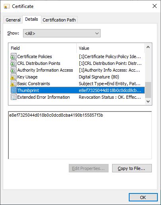Viewport: 161px width, 205px height.
Task: Click the Value column header
Action: pos(111,48)
